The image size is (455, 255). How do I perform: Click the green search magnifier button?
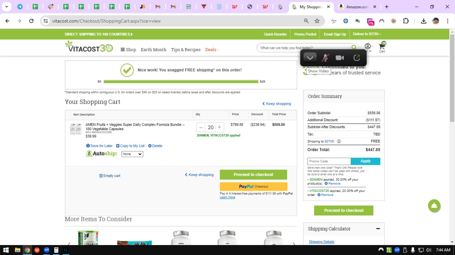354,48
